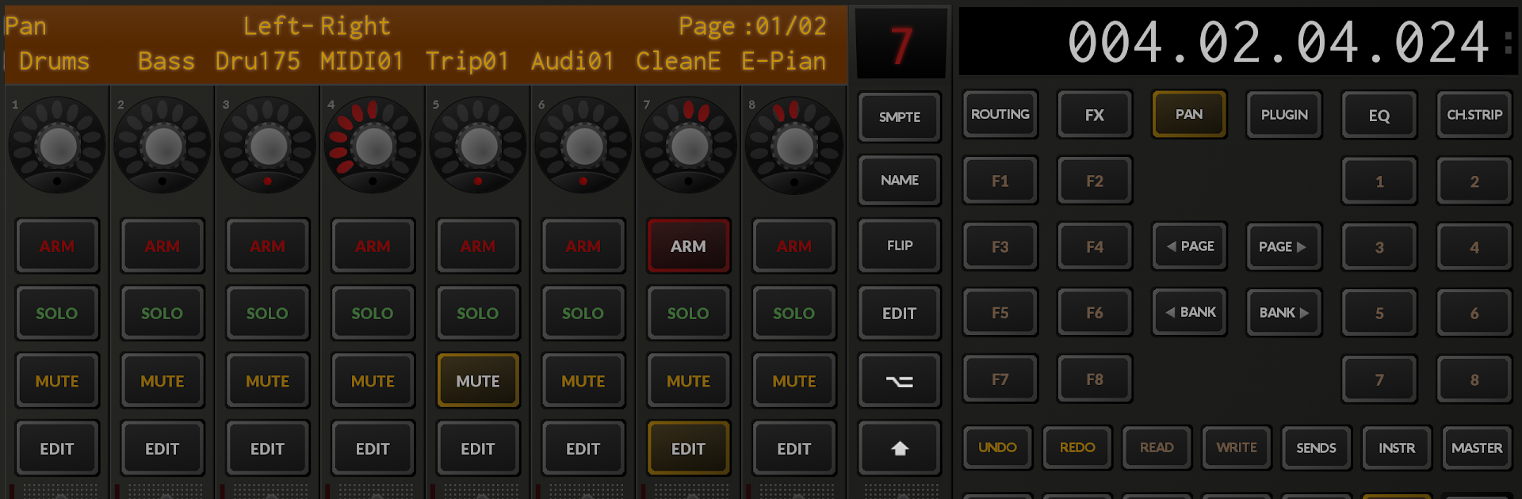Solo channel 4 MIDI01
Image resolution: width=1522 pixels, height=499 pixels.
pyautogui.click(x=373, y=314)
